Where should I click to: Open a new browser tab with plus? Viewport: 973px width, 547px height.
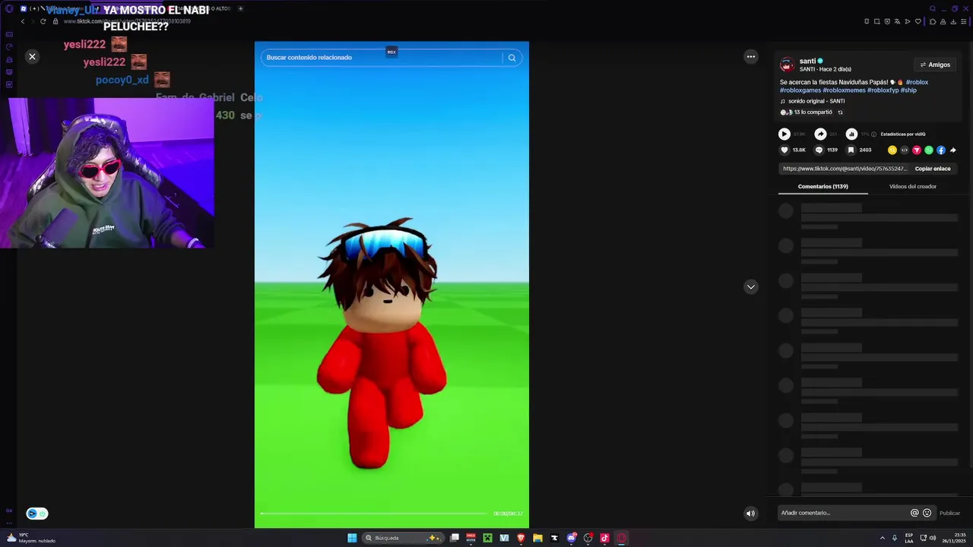point(240,8)
